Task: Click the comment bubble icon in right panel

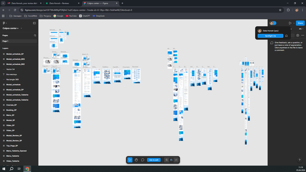Action: click(272, 43)
